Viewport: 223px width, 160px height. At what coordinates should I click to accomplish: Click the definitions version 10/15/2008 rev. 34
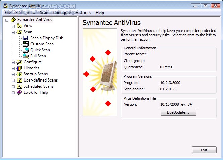(176, 104)
